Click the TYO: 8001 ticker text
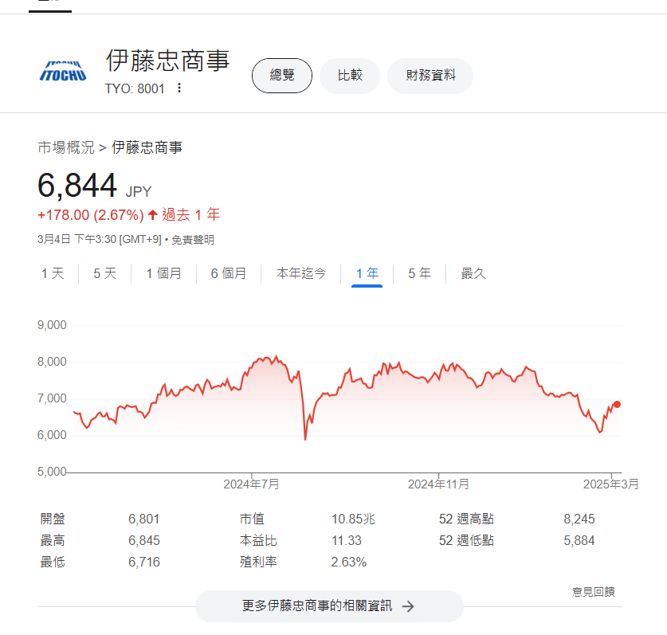Viewport: 667px width, 635px height. (x=135, y=88)
